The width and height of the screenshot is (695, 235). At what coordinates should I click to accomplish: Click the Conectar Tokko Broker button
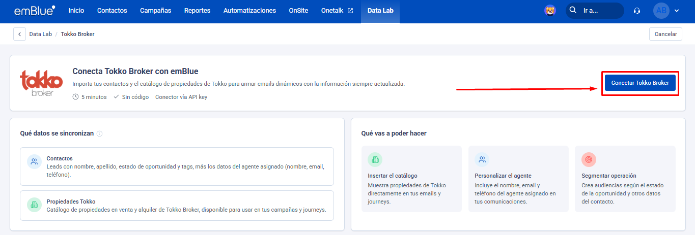pyautogui.click(x=640, y=83)
